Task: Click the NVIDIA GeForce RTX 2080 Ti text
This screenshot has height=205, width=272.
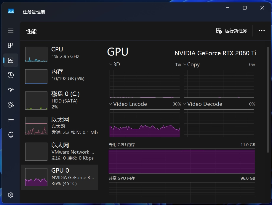Action: [215, 53]
